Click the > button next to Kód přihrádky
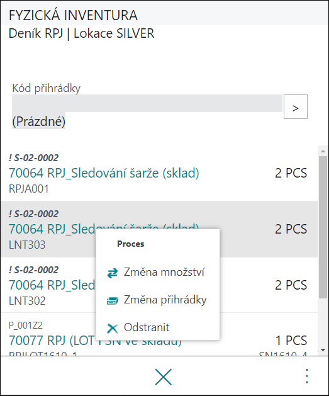Screen dimensions: 329x396 click(x=296, y=106)
